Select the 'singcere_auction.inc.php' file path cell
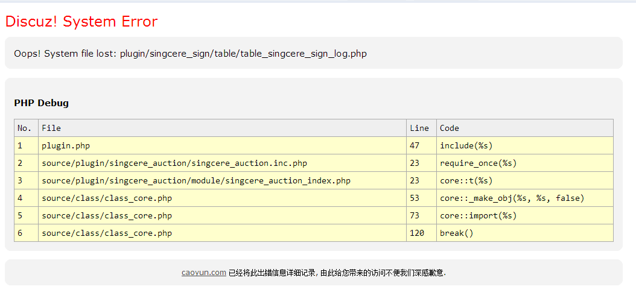The image size is (636, 301). (x=222, y=163)
